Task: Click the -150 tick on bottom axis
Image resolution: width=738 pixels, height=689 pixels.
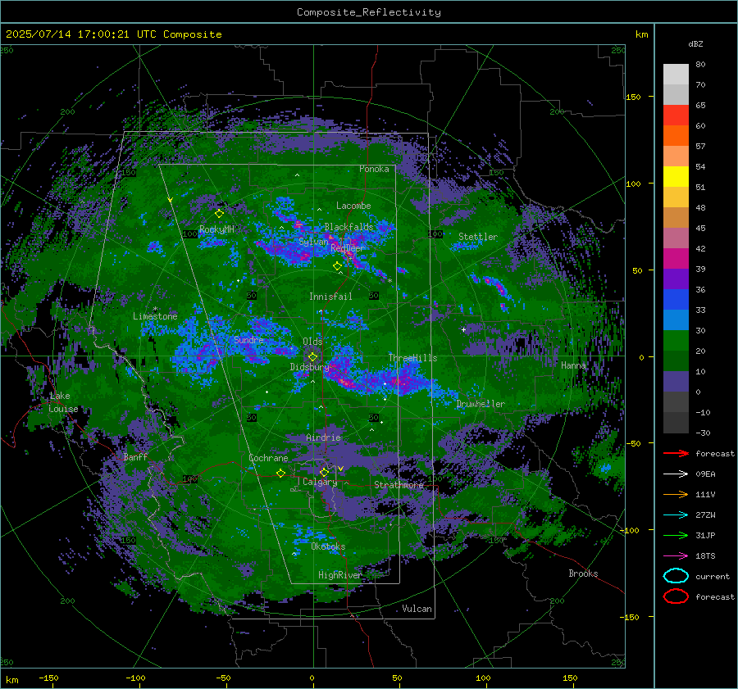Action: 48,678
